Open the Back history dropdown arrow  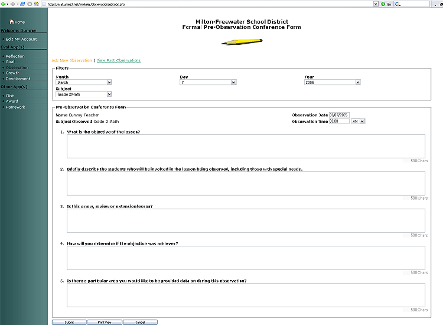[7, 4]
